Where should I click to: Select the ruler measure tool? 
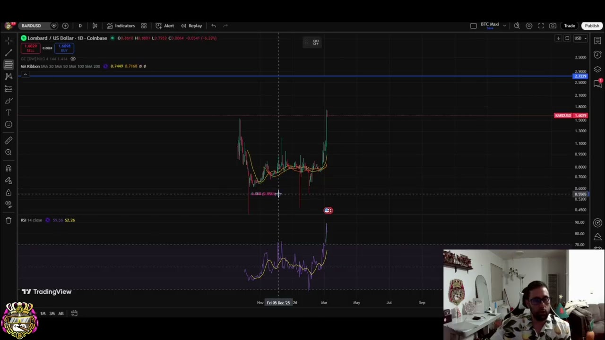9,140
